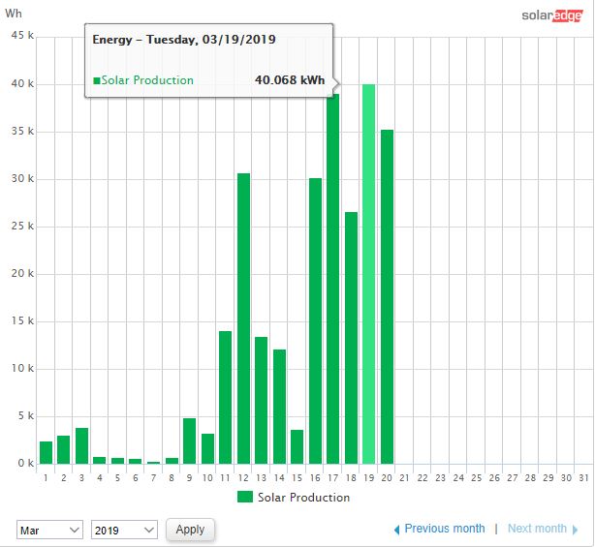
Task: Click the Solar Production legend label
Action: [x=304, y=498]
